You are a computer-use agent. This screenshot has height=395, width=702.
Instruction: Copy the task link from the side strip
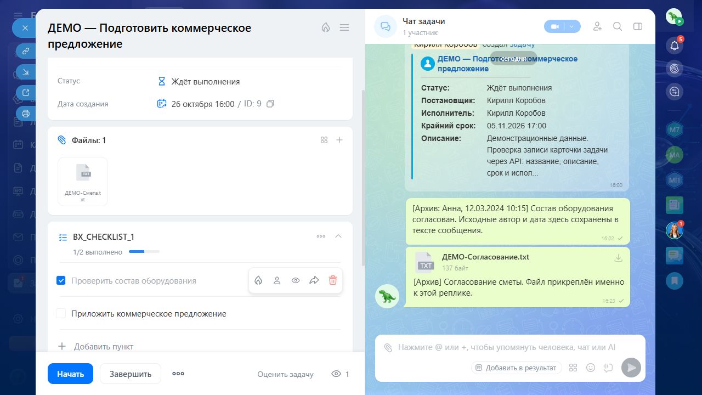25,51
